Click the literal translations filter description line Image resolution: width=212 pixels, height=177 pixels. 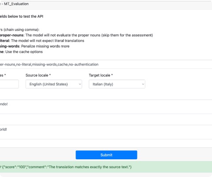tap(42, 41)
